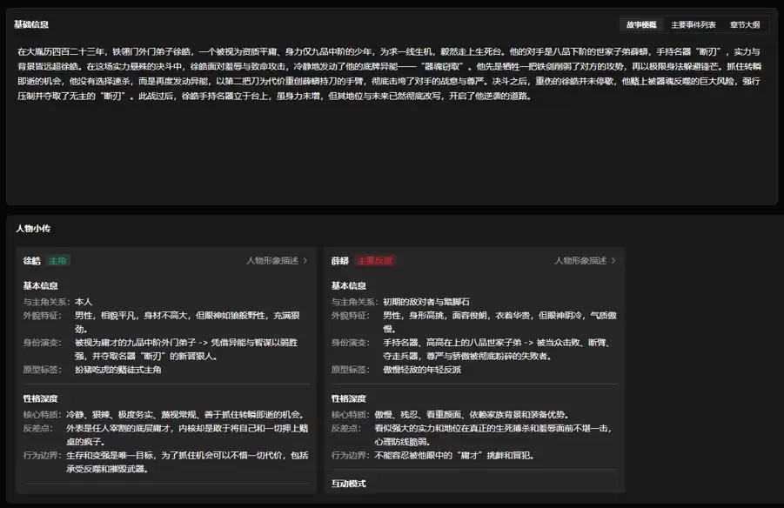The width and height of the screenshot is (784, 508).
Task: Click 行为边界 label in 徐皓's card
Action: coord(42,455)
